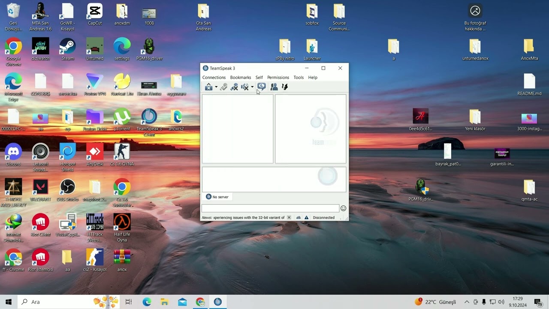Open the Windows Start menu
This screenshot has width=549, height=309.
pos(9,302)
